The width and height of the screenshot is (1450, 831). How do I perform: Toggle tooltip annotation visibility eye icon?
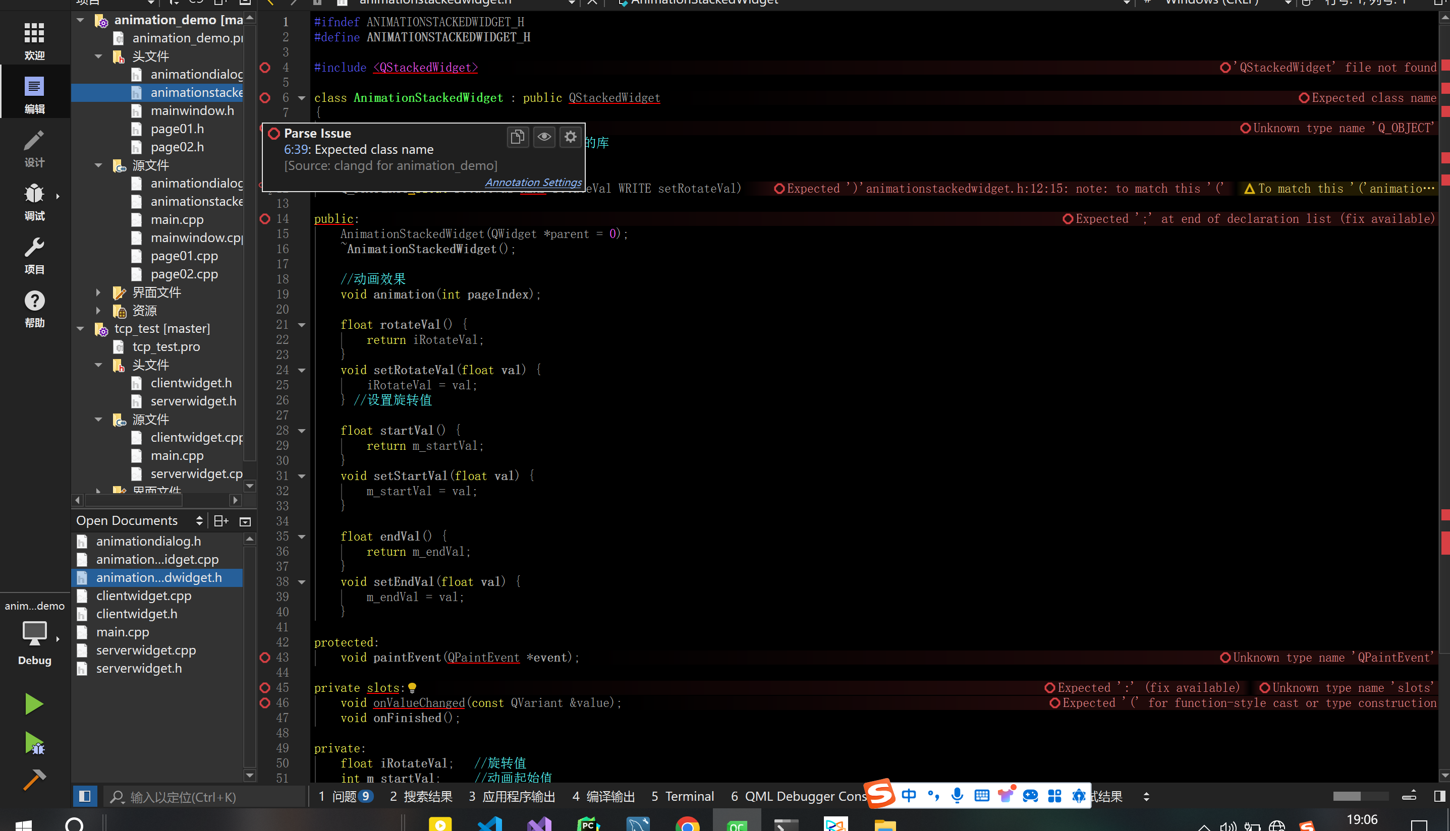[x=544, y=137]
